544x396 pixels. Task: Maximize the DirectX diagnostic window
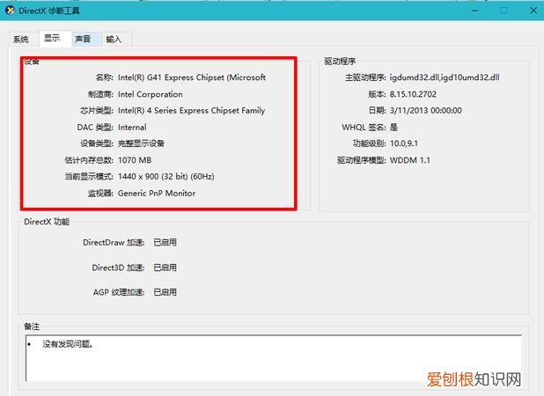click(504, 11)
